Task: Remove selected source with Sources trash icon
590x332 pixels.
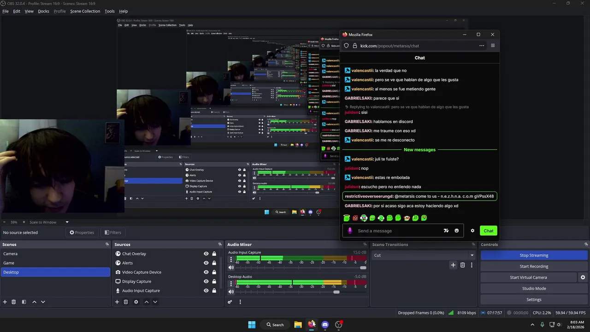Action: point(126,302)
